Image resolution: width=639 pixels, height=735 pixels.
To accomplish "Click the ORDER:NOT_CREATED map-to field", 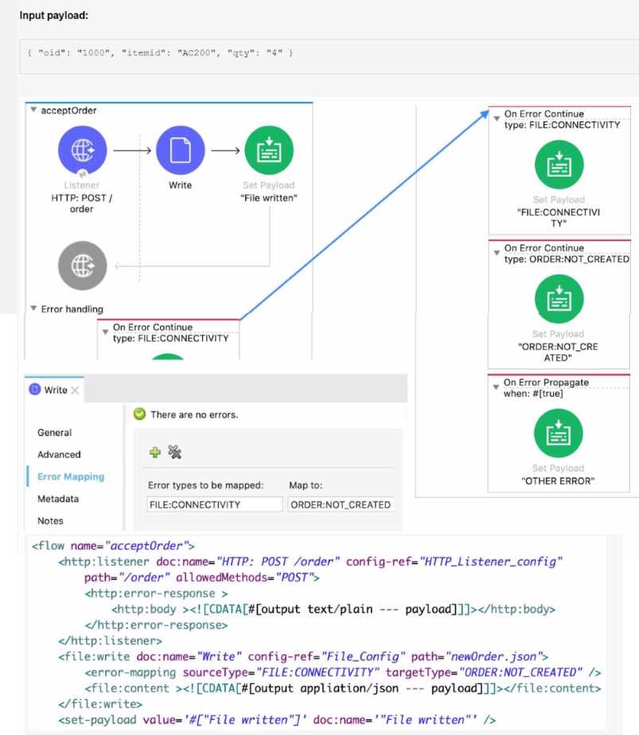I will (341, 504).
